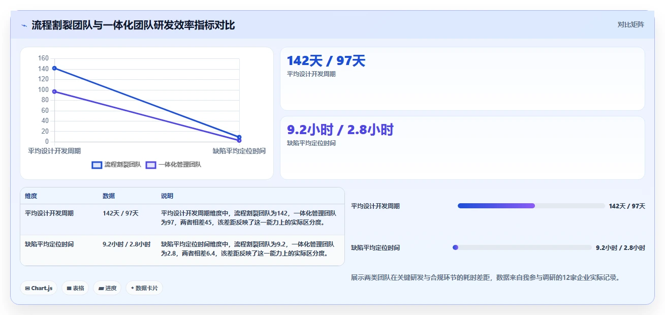Click the blue icon before the header title

[24, 25]
